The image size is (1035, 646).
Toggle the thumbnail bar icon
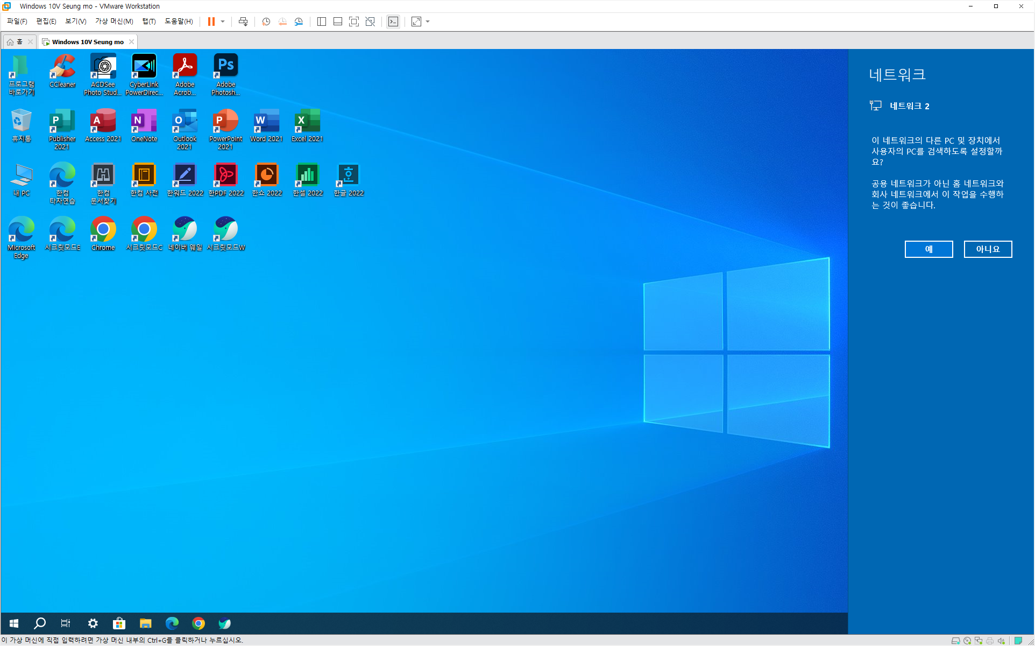click(x=338, y=22)
